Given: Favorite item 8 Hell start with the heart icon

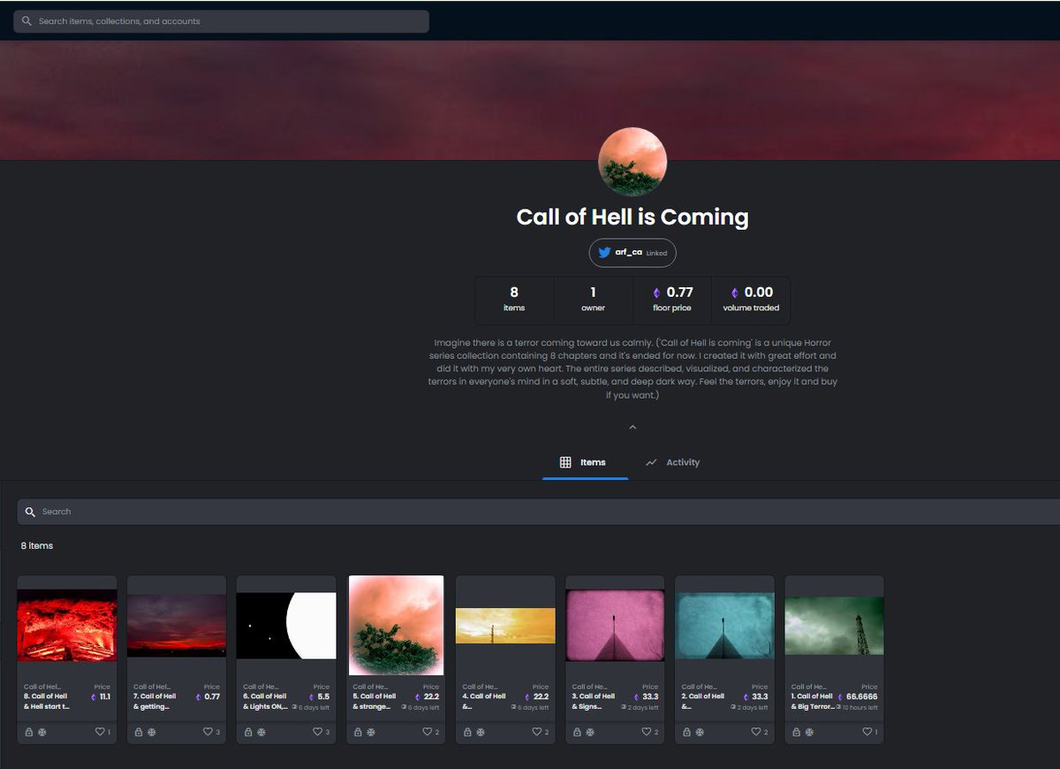Looking at the screenshot, I should pos(99,732).
